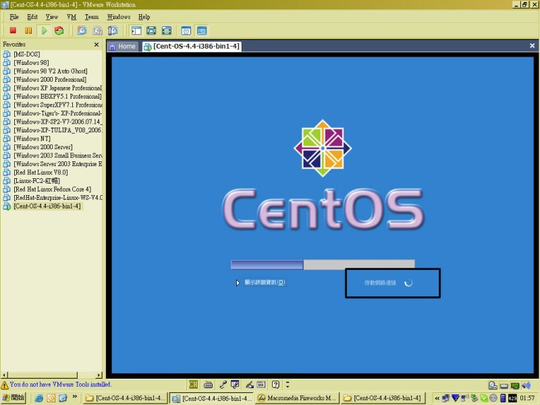Select [Windows NT] in Favorites
540x405 pixels.
pyautogui.click(x=32, y=138)
